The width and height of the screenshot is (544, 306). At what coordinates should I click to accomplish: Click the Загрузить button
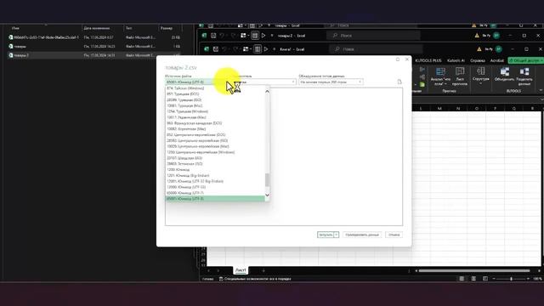(x=326, y=235)
